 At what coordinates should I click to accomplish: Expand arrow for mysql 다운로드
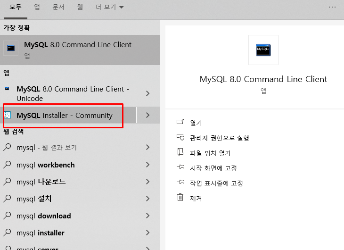[148, 182]
